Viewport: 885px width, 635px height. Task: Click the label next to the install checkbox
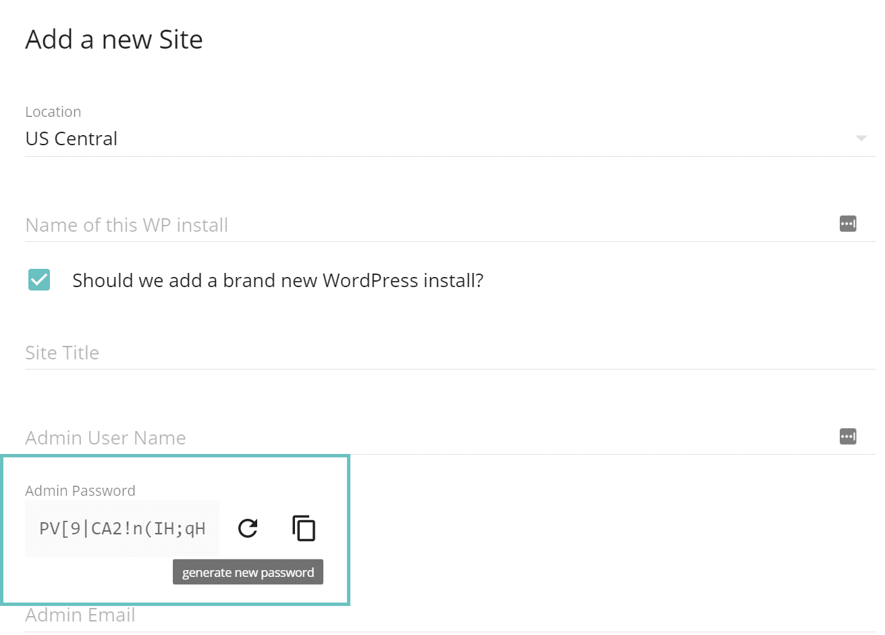(277, 280)
